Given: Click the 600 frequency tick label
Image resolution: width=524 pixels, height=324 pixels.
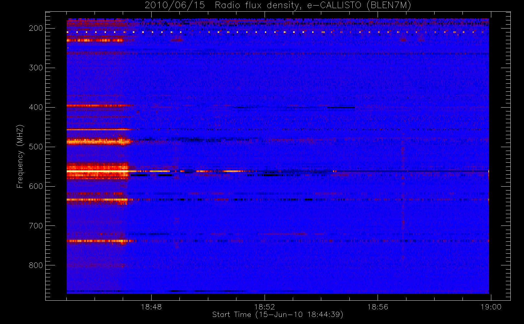Looking at the screenshot, I should coord(36,186).
